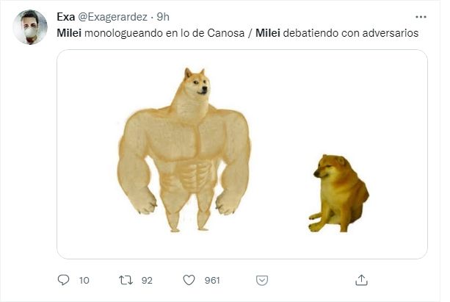Click the small sitting Cheems dog
This screenshot has width=450, height=302.
[x=338, y=193]
